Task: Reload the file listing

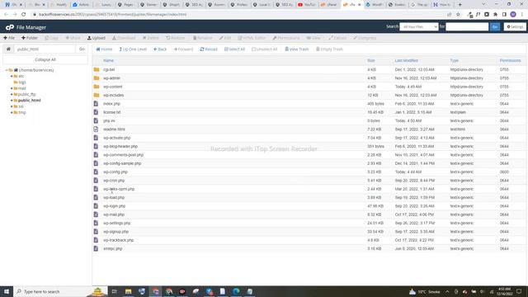Action: click(x=209, y=49)
